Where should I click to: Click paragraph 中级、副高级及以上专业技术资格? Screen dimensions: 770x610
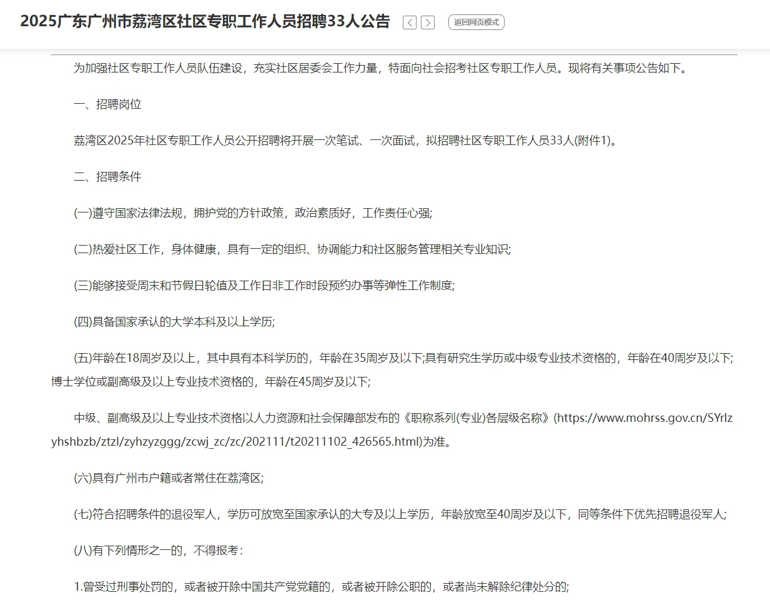coord(392,429)
